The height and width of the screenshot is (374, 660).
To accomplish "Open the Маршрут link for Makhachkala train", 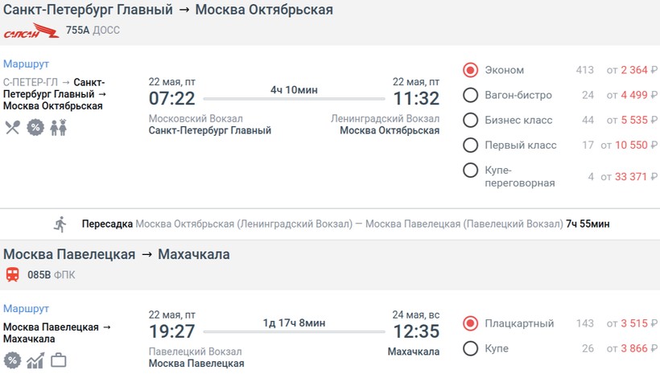I will (x=26, y=308).
